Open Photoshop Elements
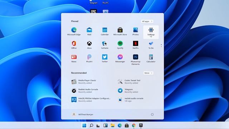Screen dimensions: 229x129 [136, 60]
